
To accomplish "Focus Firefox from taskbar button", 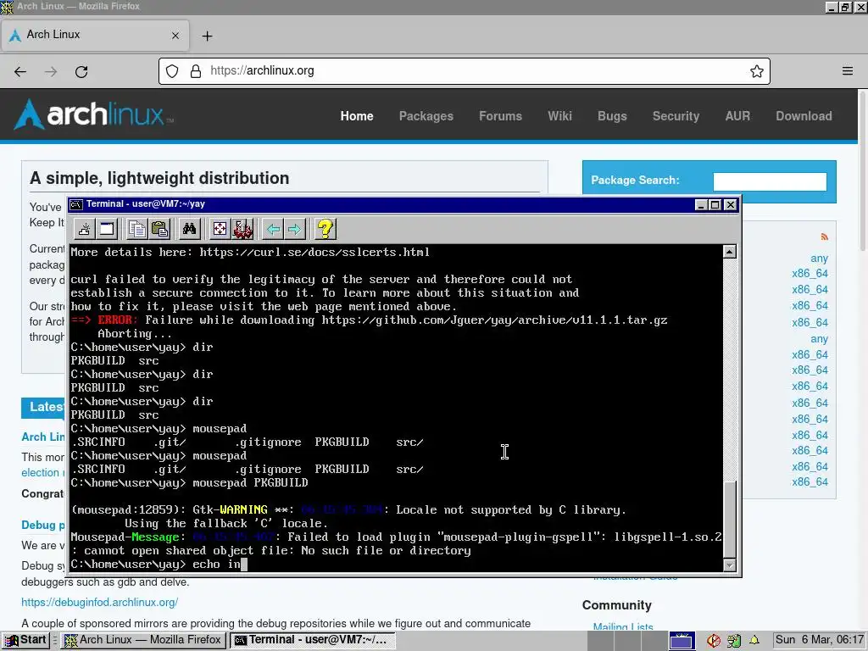I will point(143,640).
